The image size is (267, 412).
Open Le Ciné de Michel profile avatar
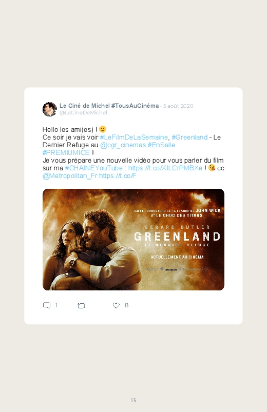50,109
